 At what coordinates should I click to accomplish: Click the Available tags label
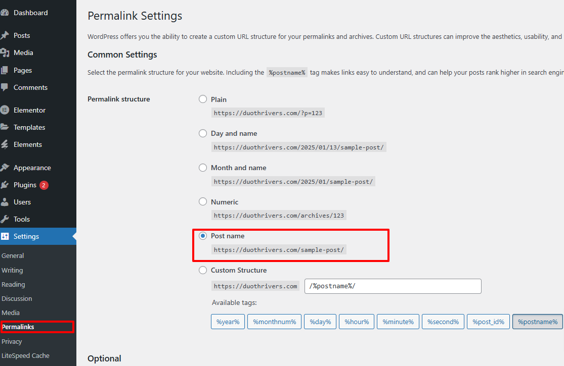tap(234, 303)
